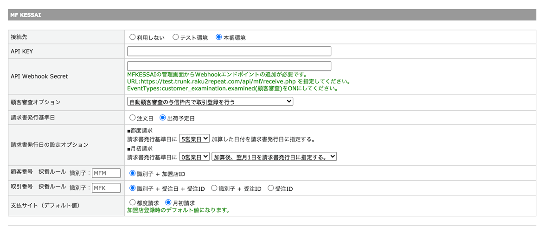Open the 加算後、翌月1日 issue date dropdown
This screenshot has width=545, height=226.
coord(274,157)
